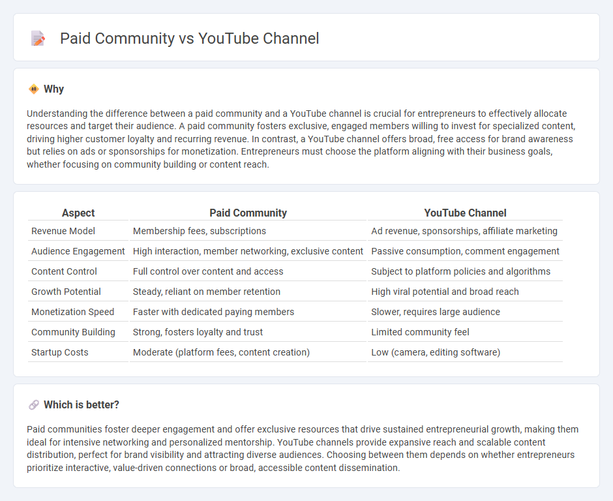Click the cell High viral potential and broad reach
Screen dimensions: 613x501
tap(465, 292)
